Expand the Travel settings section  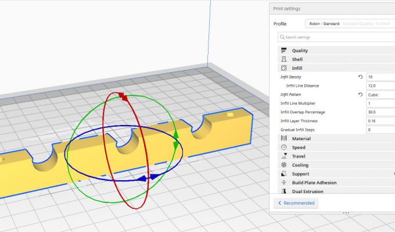(336, 156)
